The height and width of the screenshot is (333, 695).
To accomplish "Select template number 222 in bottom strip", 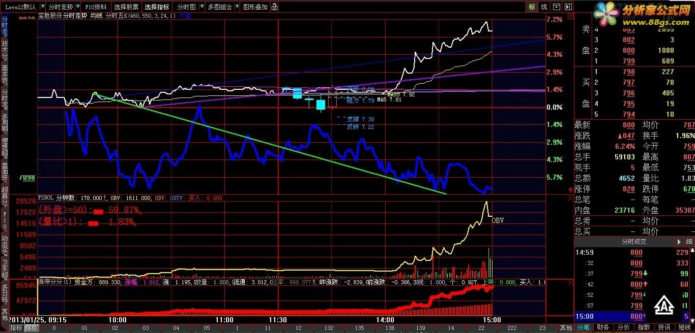I will pos(512,328).
